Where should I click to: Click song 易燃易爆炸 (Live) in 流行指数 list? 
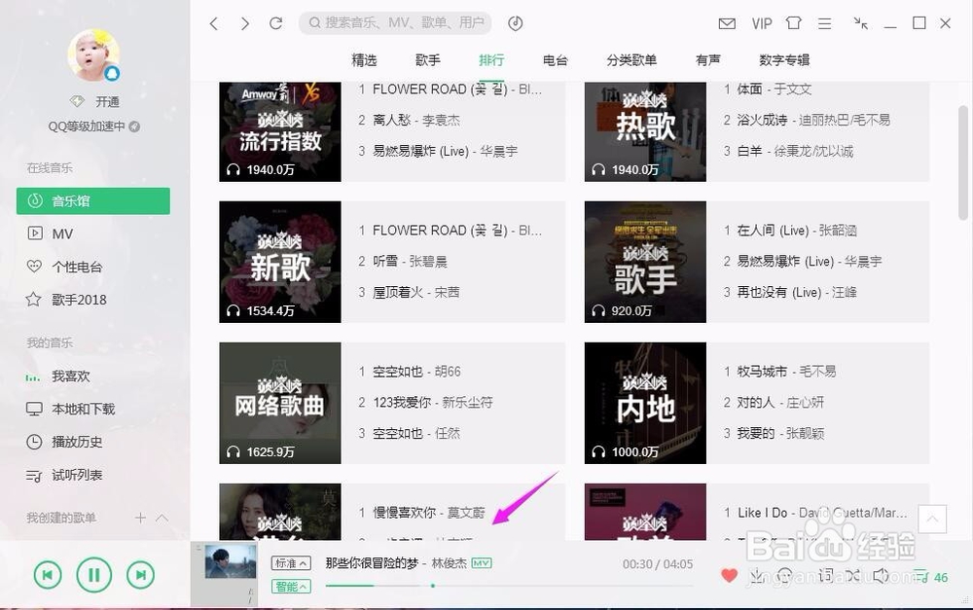[x=445, y=151]
